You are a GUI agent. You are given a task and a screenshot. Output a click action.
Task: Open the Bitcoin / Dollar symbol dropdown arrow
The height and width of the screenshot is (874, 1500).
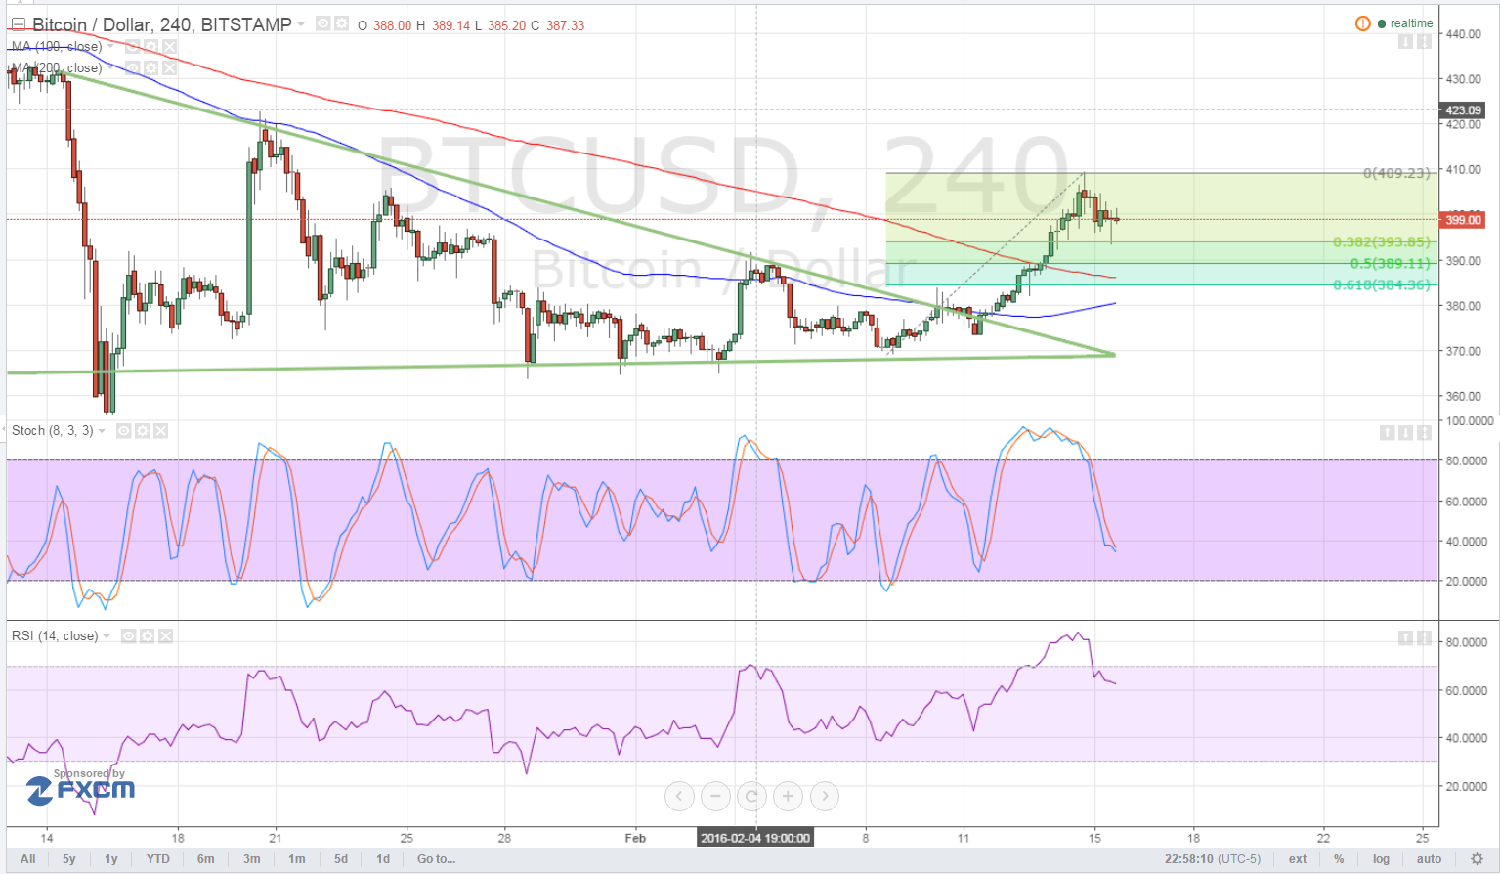[x=301, y=24]
